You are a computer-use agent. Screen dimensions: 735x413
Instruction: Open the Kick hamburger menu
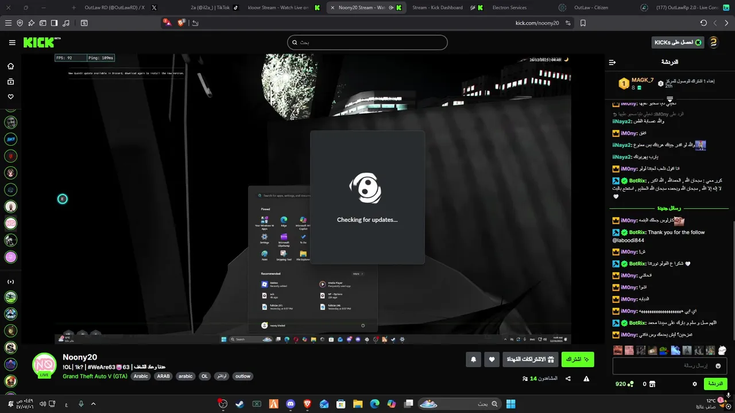click(12, 42)
